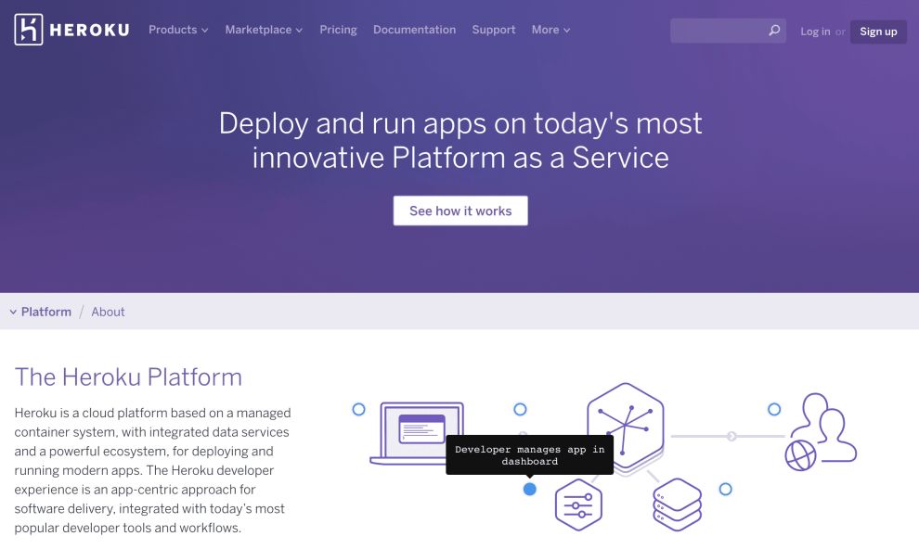Viewport: 919px width, 549px height.
Task: Expand the Platform section chevron
Action: [13, 312]
